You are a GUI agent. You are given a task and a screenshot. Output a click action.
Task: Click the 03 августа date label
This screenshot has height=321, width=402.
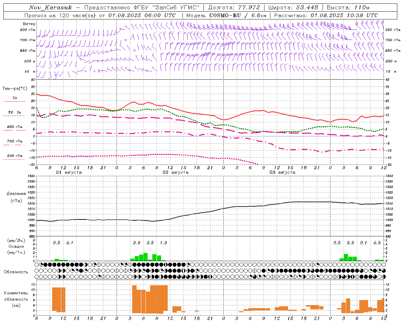[x=282, y=172]
